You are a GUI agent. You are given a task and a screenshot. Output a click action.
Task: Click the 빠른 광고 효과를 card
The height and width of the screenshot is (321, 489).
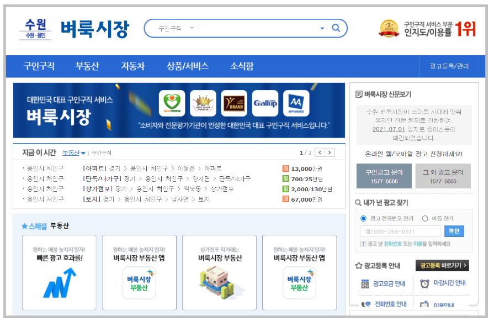click(x=59, y=272)
